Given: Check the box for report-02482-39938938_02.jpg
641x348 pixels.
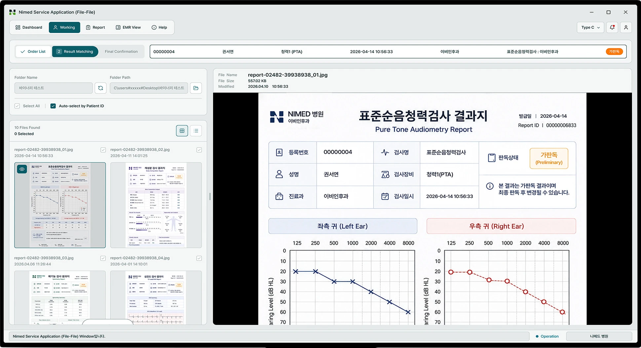Looking at the screenshot, I should 199,150.
